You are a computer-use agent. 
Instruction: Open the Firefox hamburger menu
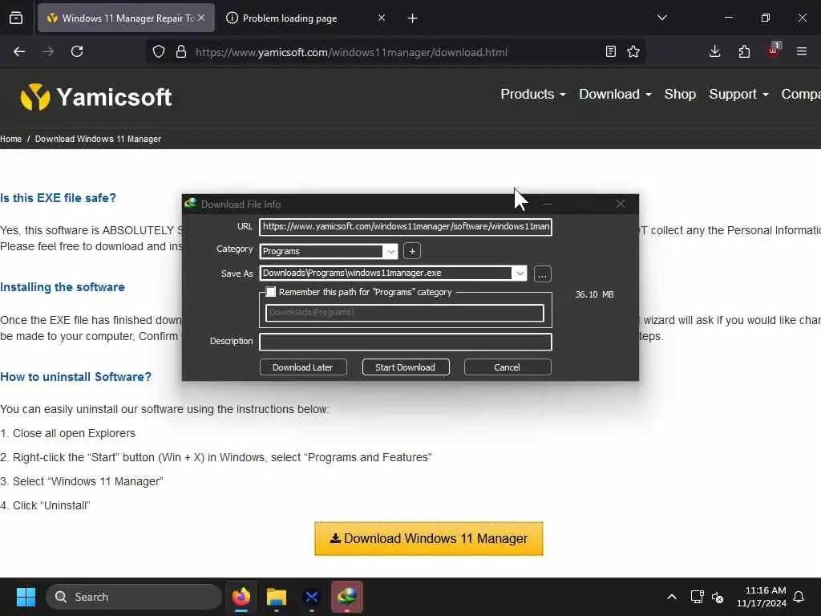tap(802, 51)
